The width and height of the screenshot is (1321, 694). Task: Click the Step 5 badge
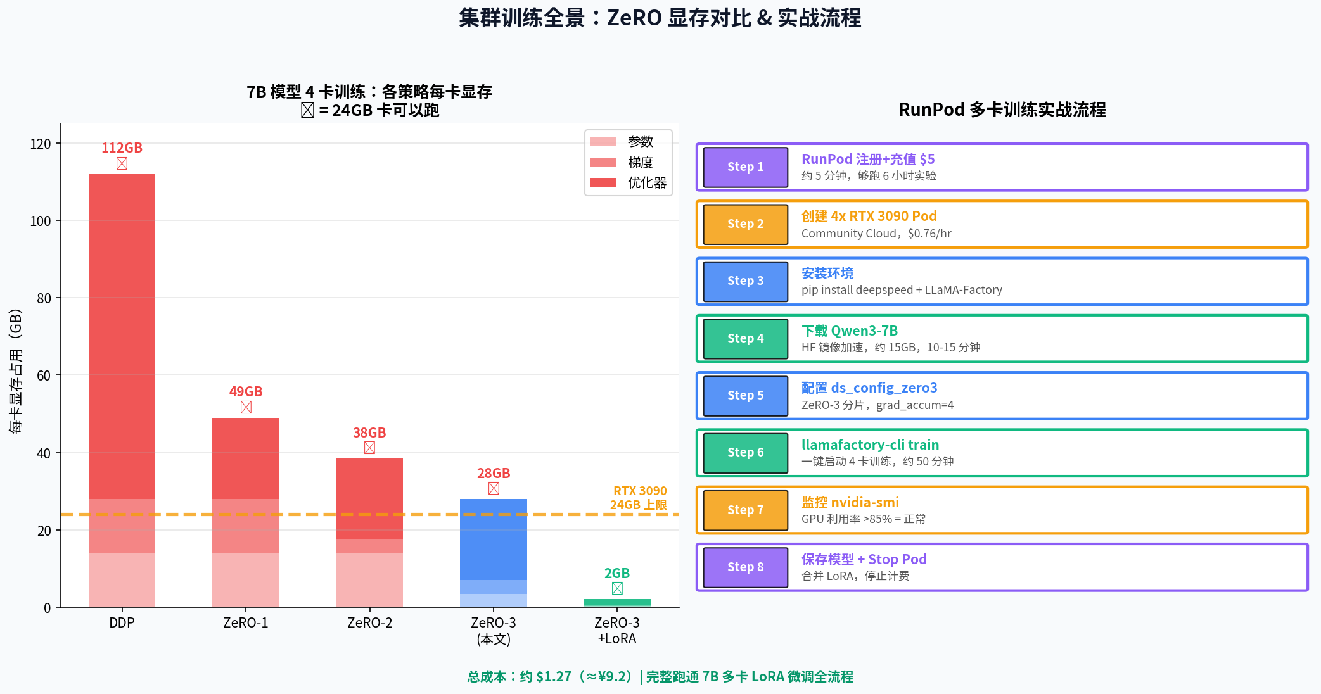746,396
